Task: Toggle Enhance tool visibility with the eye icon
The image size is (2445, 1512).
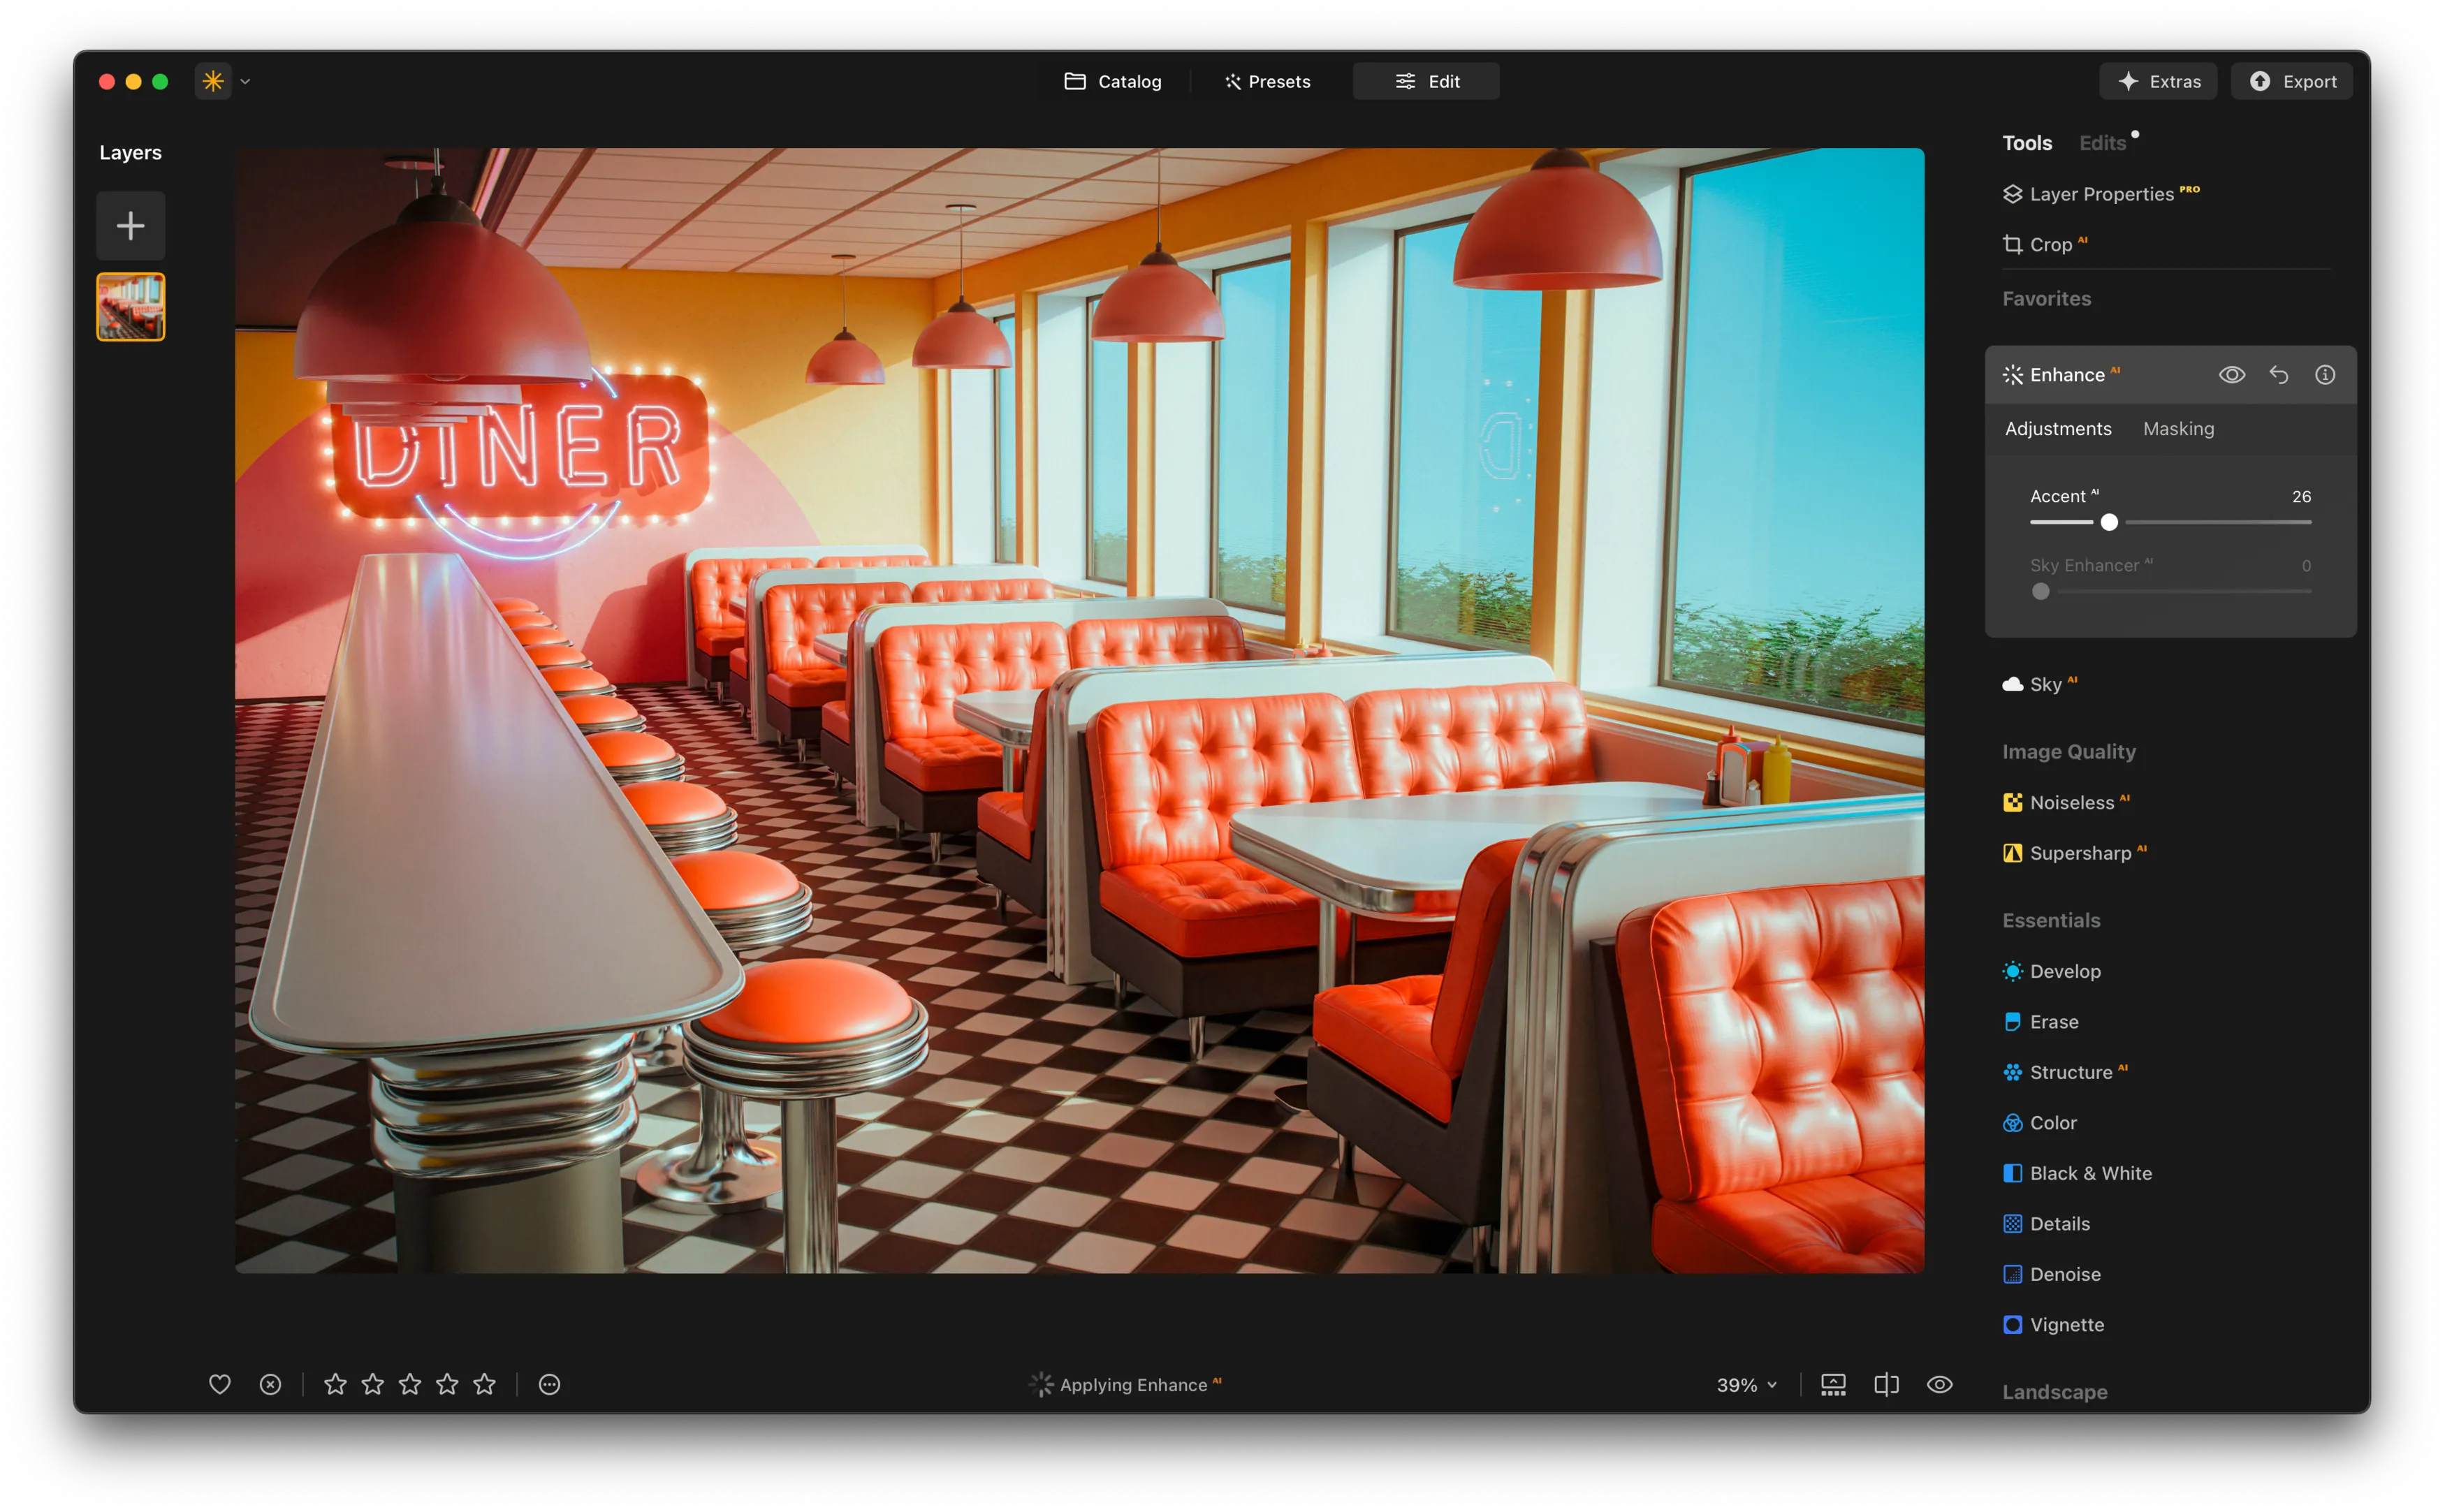Action: [x=2232, y=375]
